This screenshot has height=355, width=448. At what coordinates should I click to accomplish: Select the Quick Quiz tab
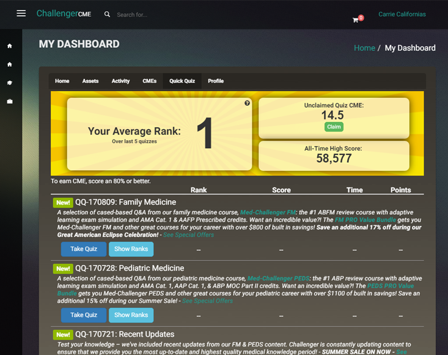pyautogui.click(x=182, y=81)
